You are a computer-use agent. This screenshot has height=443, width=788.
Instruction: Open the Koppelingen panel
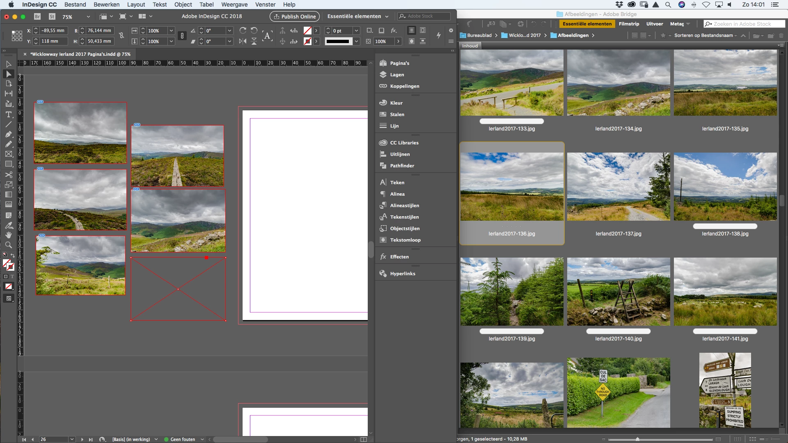tap(404, 86)
